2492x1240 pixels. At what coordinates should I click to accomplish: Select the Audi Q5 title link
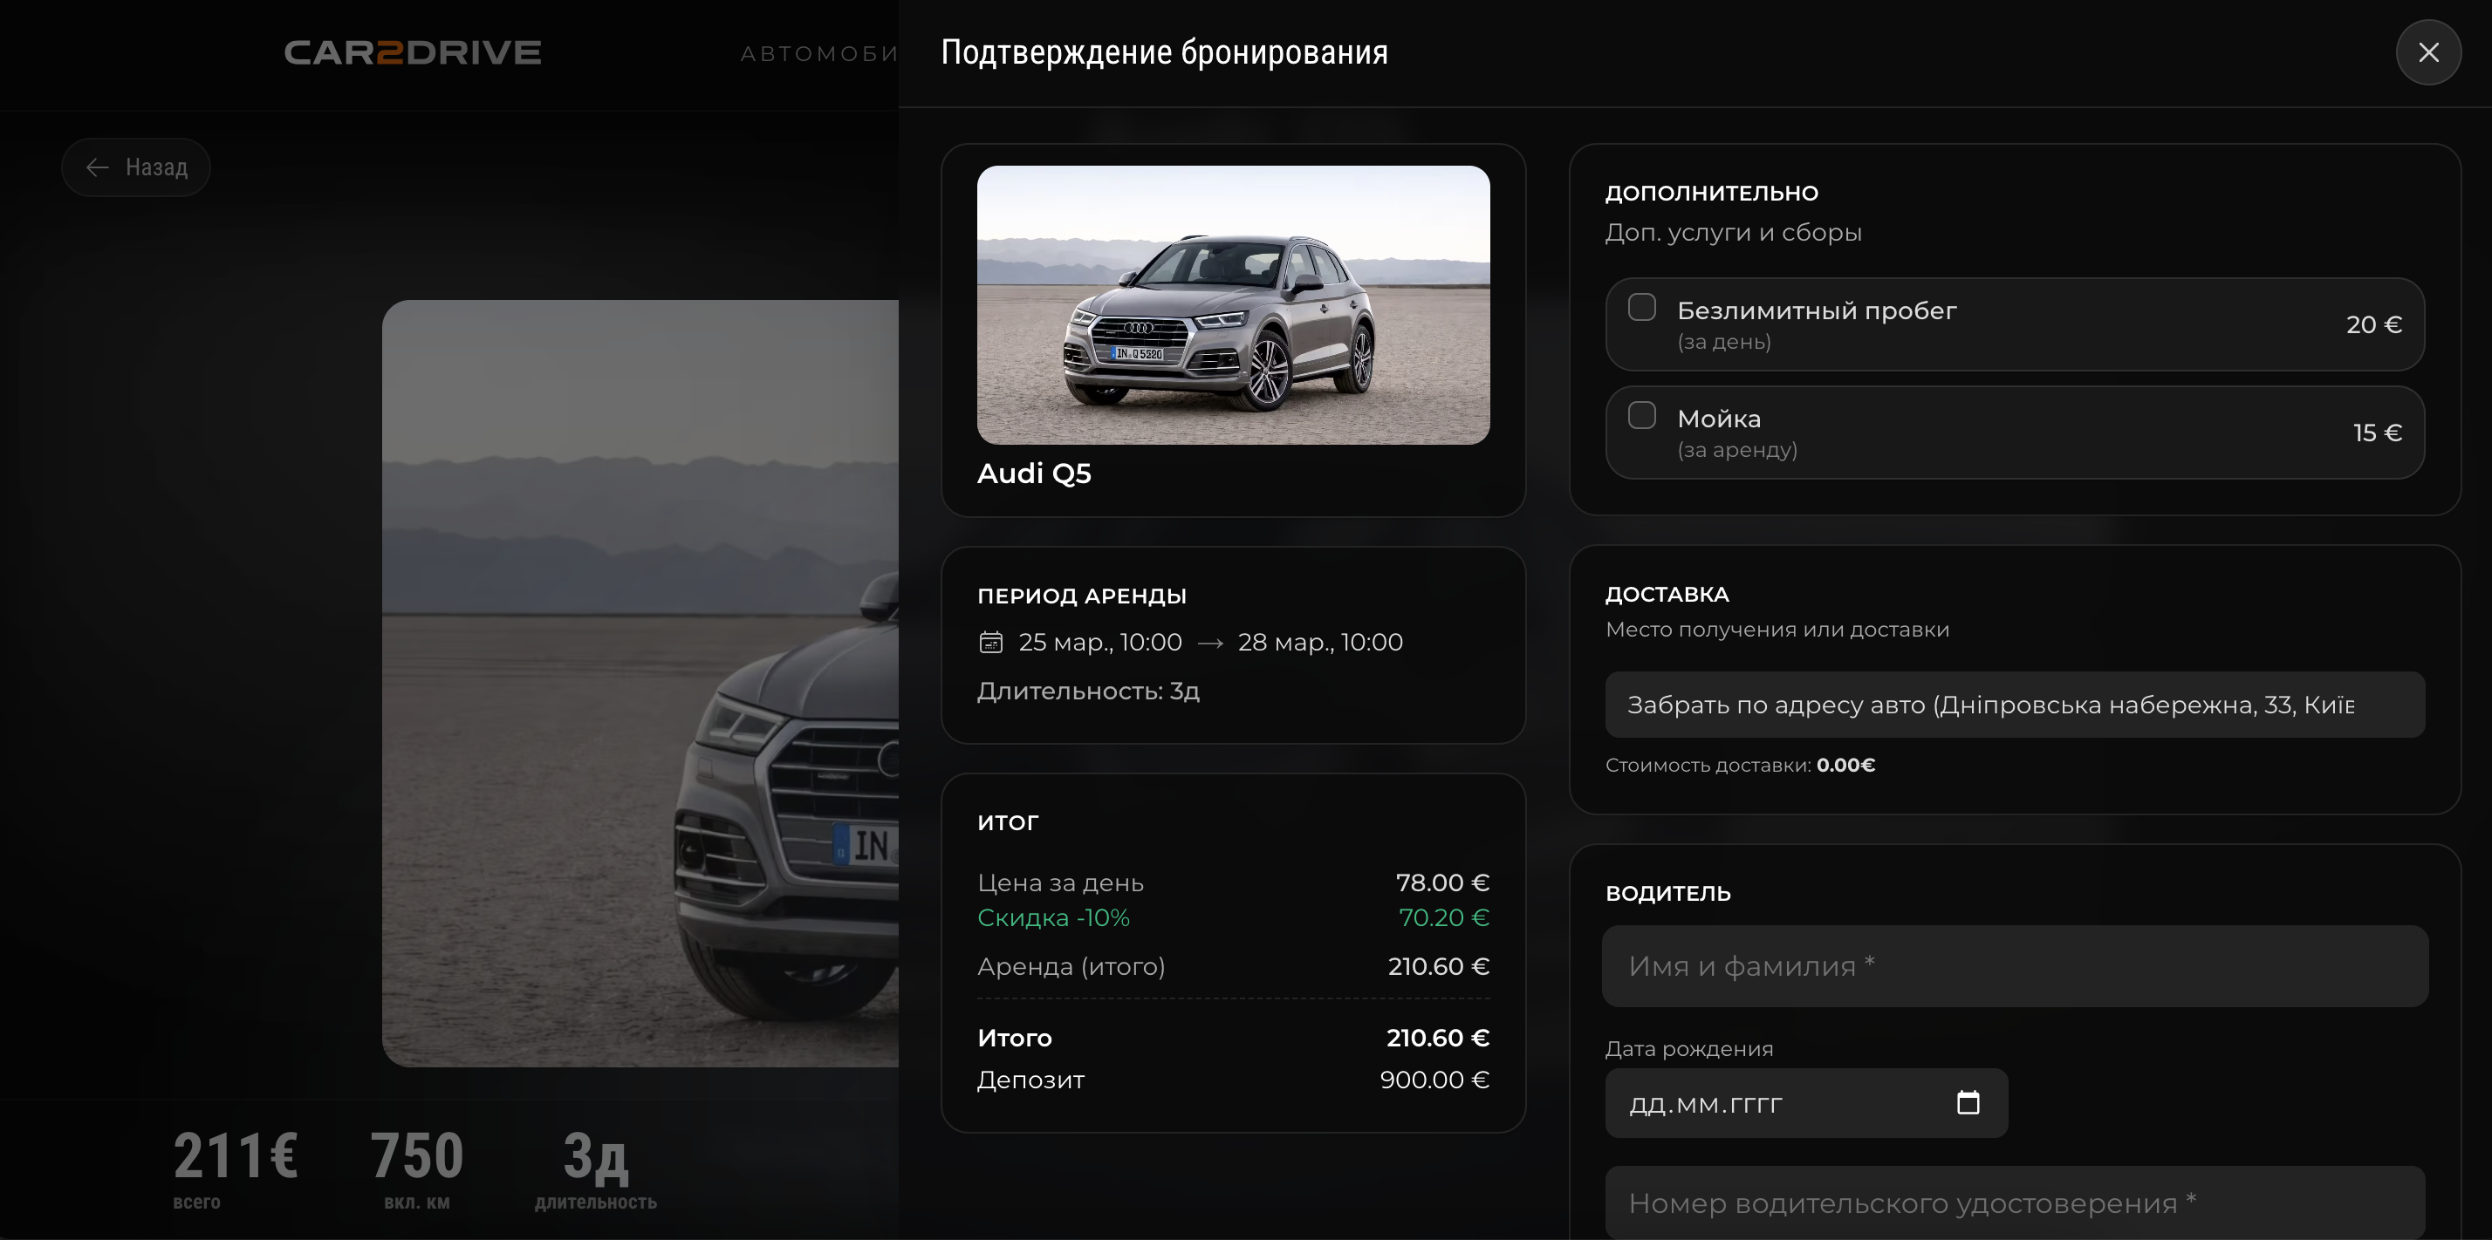click(x=1034, y=474)
